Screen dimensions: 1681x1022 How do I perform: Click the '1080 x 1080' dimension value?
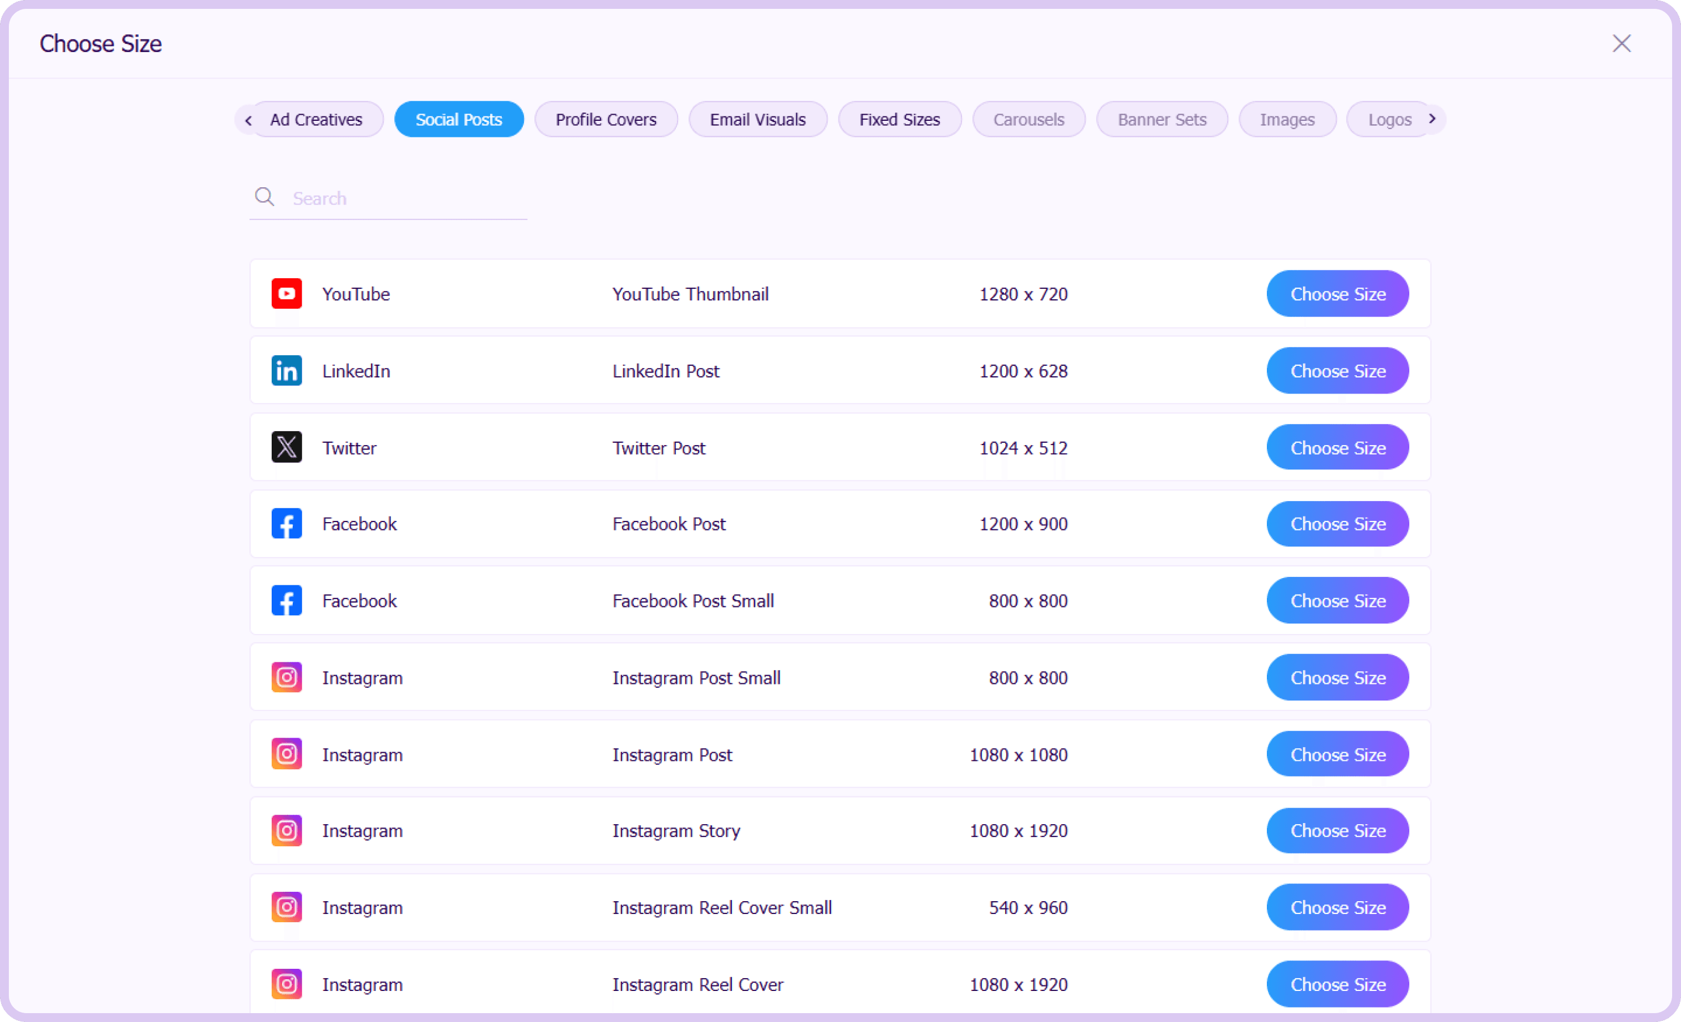[x=1018, y=755]
